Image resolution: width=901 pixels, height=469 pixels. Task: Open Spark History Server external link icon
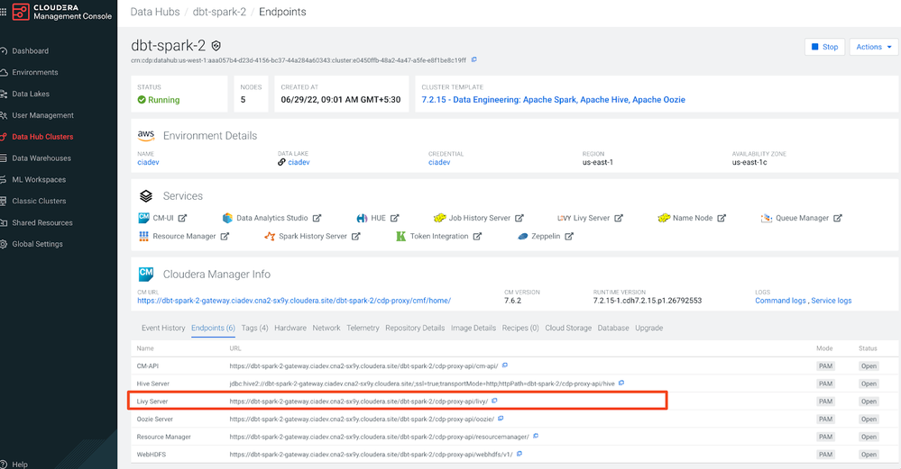(x=355, y=236)
